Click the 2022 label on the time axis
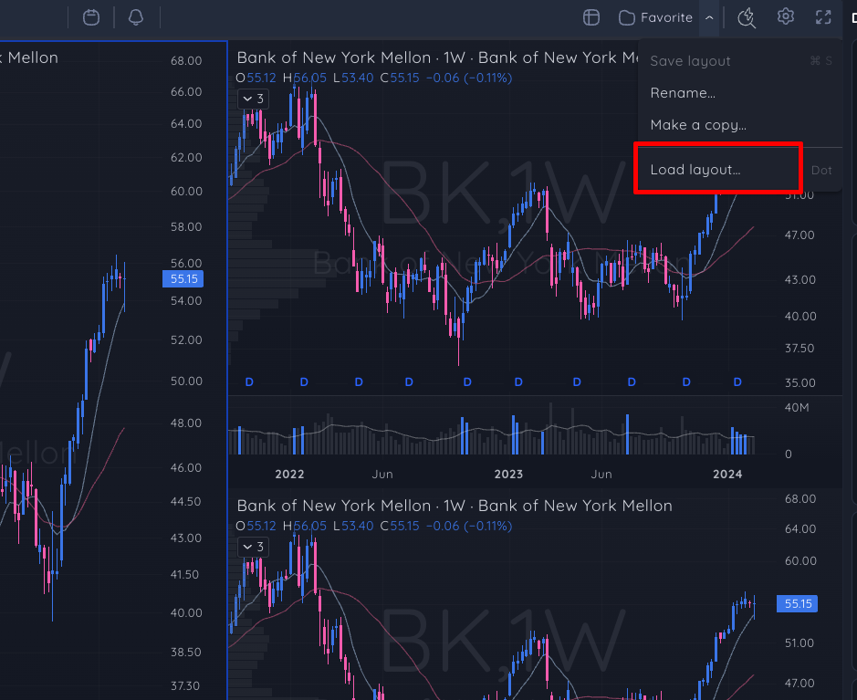Screen dimensions: 857x700 click(289, 475)
